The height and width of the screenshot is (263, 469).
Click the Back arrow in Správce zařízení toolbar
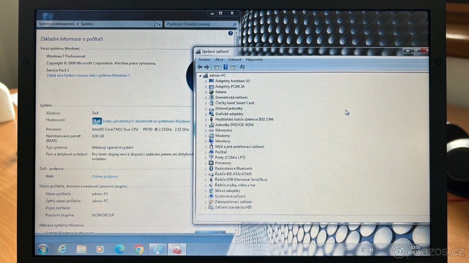(x=200, y=67)
